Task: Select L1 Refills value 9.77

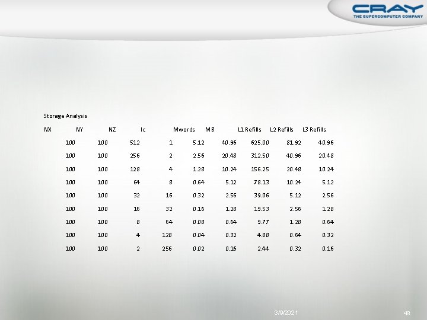Action: (x=263, y=222)
